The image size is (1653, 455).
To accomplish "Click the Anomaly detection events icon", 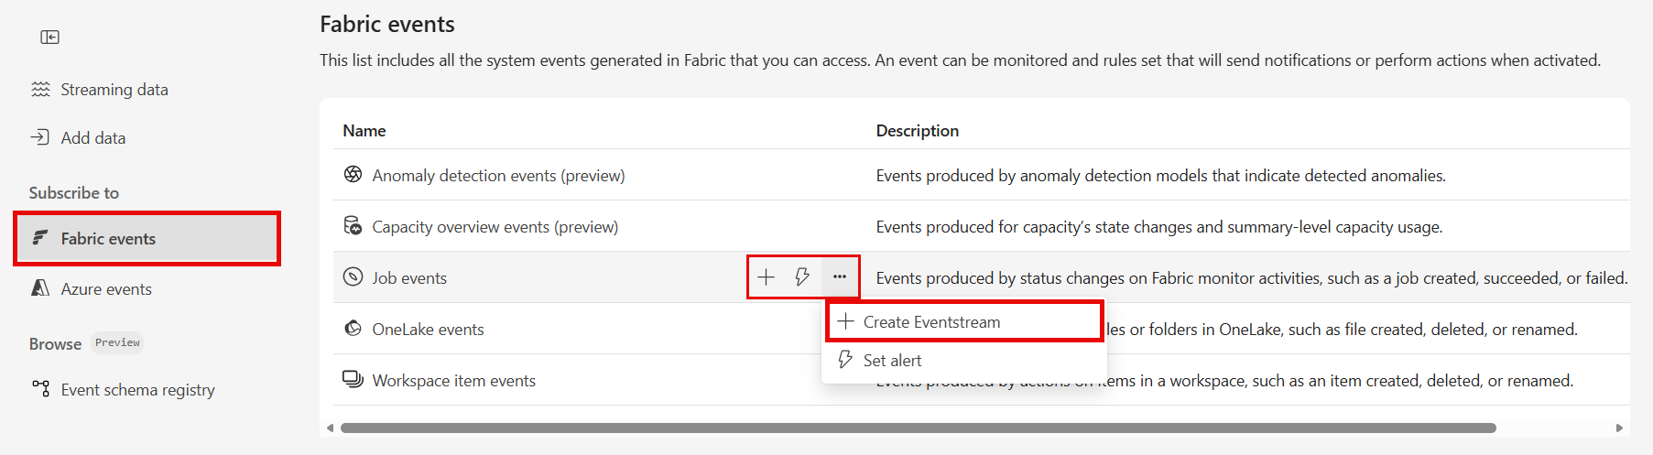I will click(353, 174).
